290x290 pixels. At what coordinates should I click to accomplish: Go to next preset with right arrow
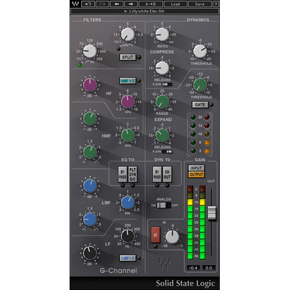coord(131,4)
